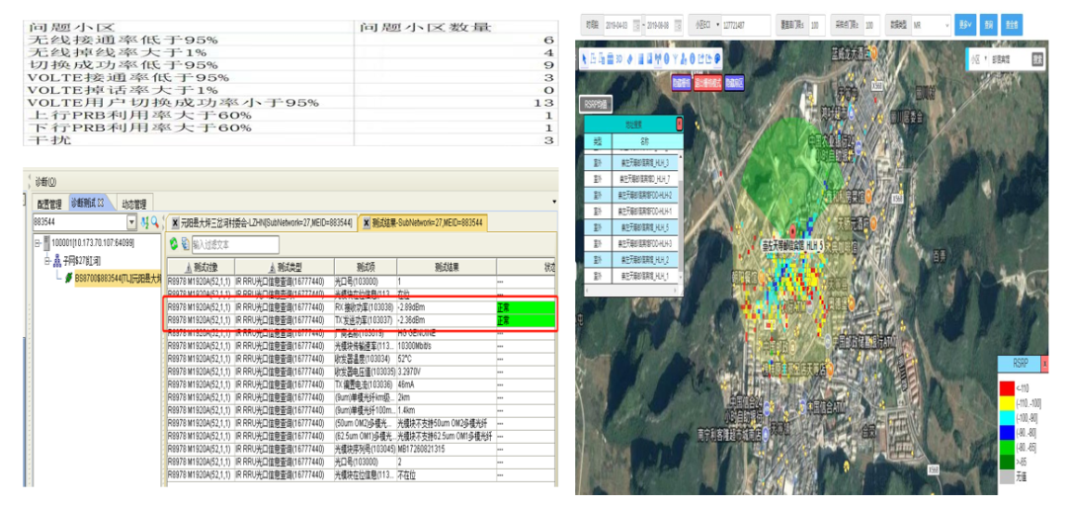Click the calendar icon beside start date 2019-04-03

coord(636,25)
